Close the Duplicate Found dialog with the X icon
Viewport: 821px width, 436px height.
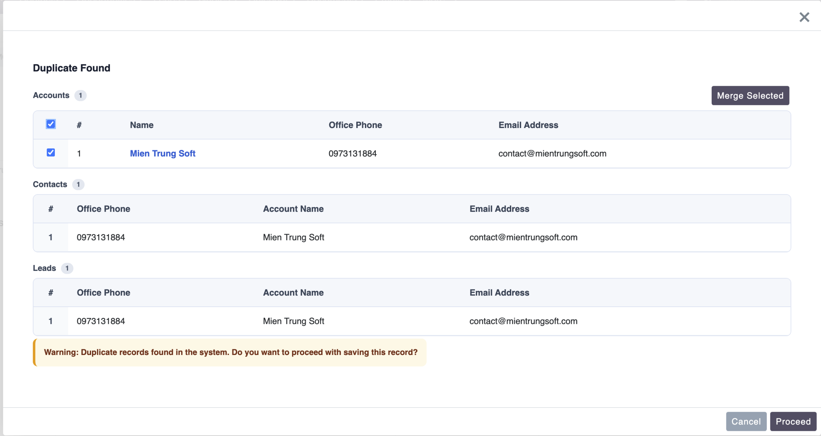coord(804,17)
